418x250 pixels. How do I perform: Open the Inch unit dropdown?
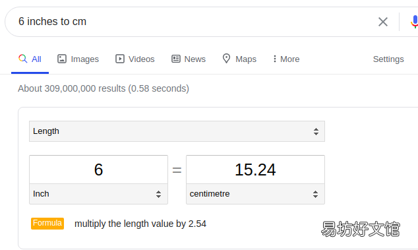[x=99, y=194]
